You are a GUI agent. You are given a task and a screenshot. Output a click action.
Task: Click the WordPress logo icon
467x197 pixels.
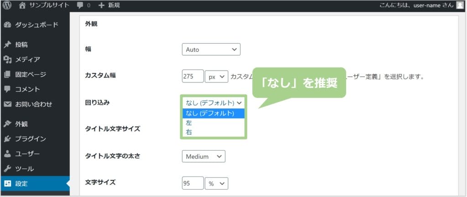[x=7, y=5]
